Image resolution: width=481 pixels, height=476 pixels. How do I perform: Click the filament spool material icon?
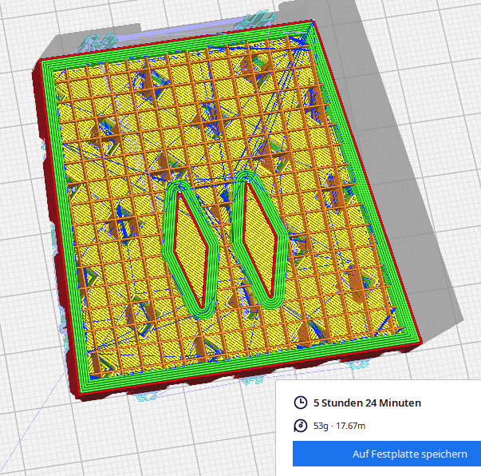click(301, 426)
